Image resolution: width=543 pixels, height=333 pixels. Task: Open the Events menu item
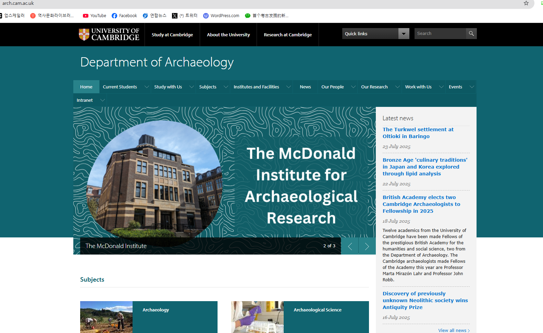pos(455,87)
